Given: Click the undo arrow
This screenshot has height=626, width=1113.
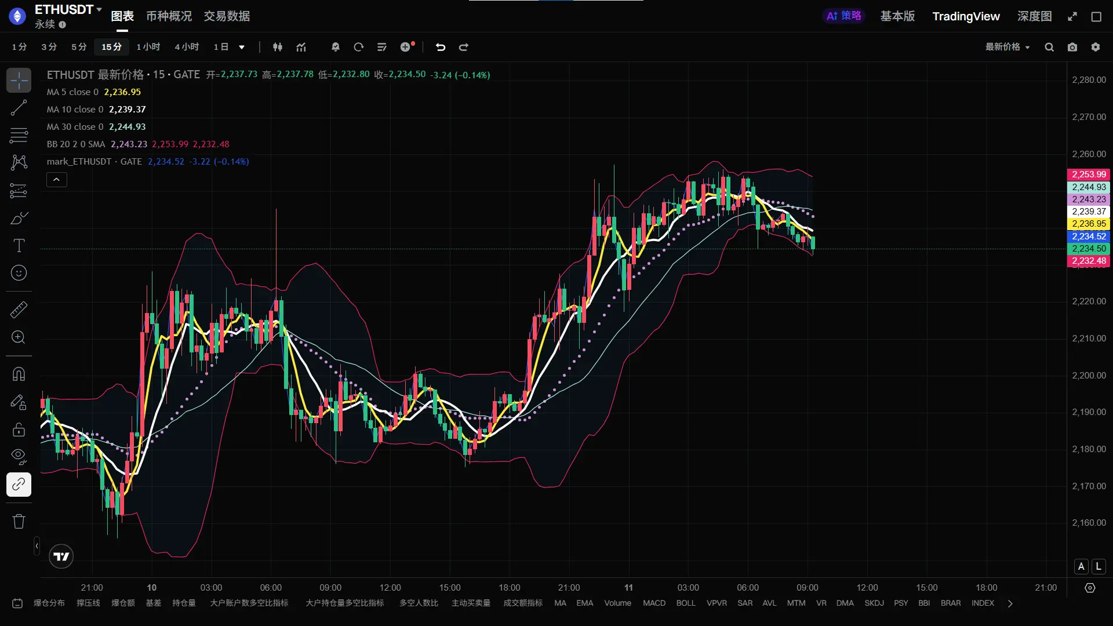Looking at the screenshot, I should tap(441, 48).
